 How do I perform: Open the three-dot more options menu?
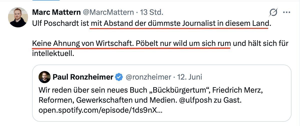tap(286, 13)
